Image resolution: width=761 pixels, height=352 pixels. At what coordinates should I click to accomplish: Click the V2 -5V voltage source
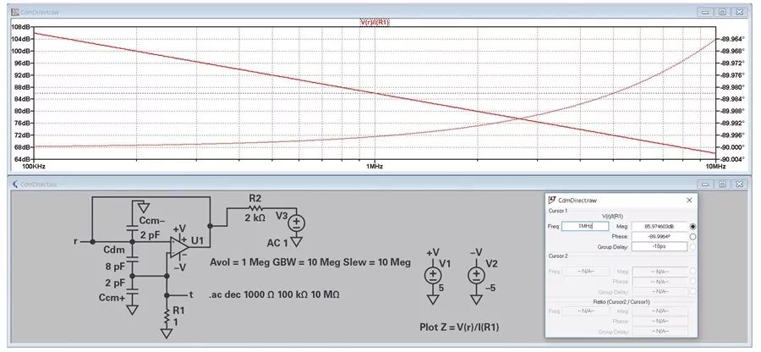pyautogui.click(x=477, y=275)
